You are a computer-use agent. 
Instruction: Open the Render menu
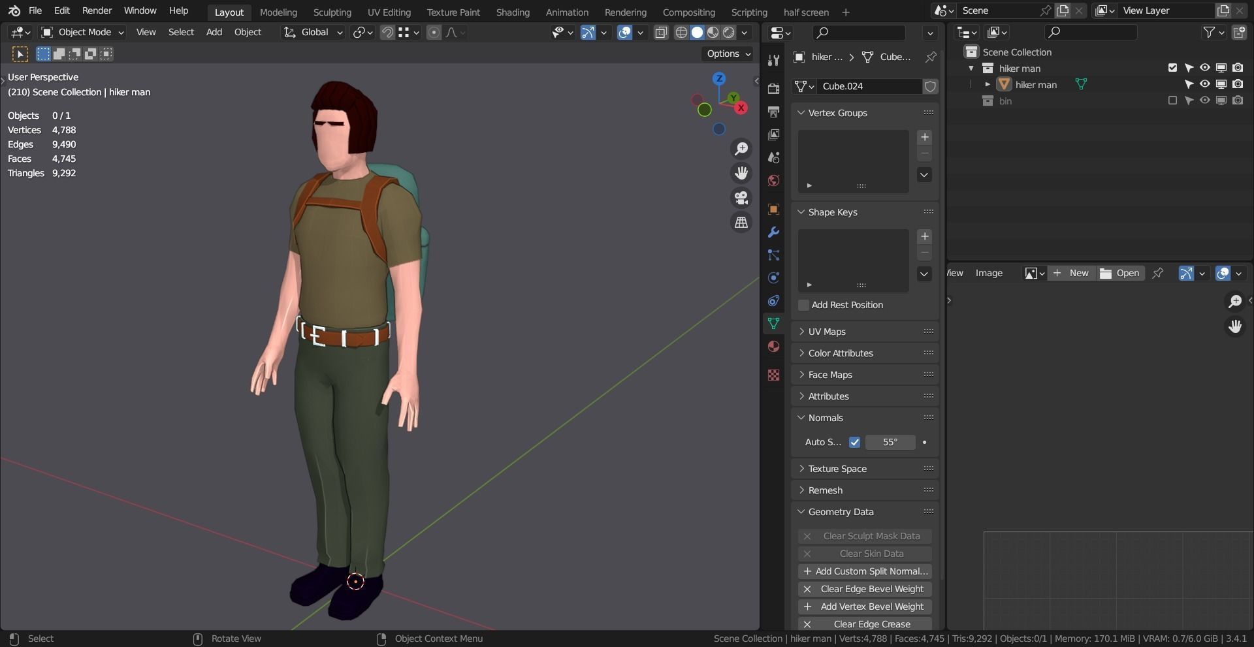click(97, 10)
